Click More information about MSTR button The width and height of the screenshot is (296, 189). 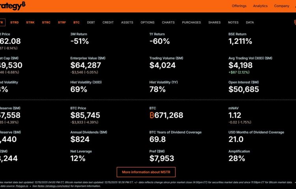point(146,172)
